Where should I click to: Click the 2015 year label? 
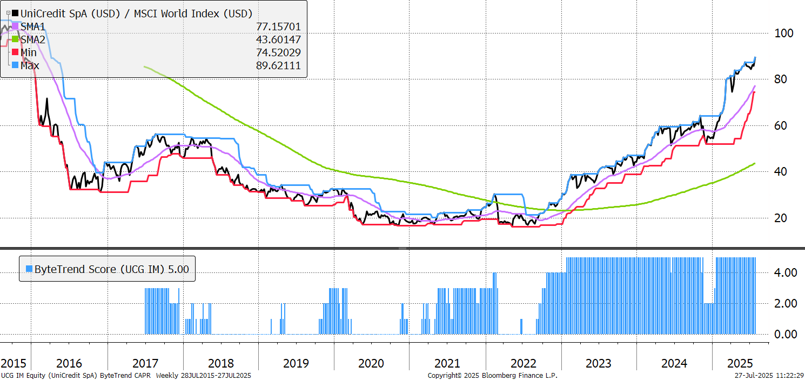point(12,363)
